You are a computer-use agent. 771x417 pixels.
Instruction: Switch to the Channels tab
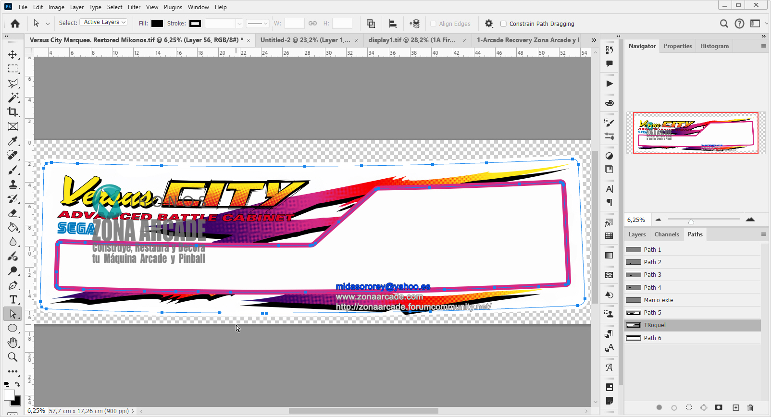tap(667, 234)
